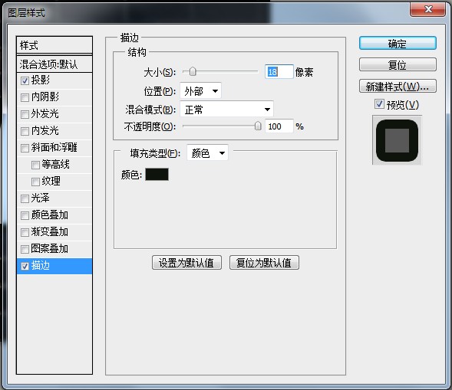Click the 大小 size input field
The height and width of the screenshot is (390, 452).
coord(279,72)
